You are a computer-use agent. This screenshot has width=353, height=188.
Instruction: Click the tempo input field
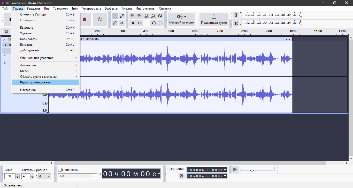(x=10, y=176)
